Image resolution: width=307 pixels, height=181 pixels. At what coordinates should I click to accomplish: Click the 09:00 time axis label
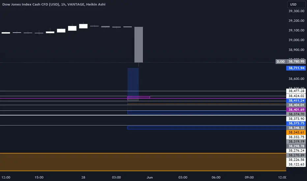(249, 177)
